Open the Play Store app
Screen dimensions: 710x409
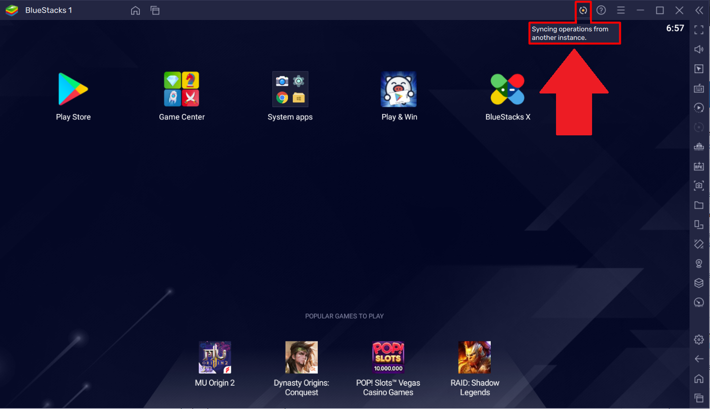click(x=73, y=90)
